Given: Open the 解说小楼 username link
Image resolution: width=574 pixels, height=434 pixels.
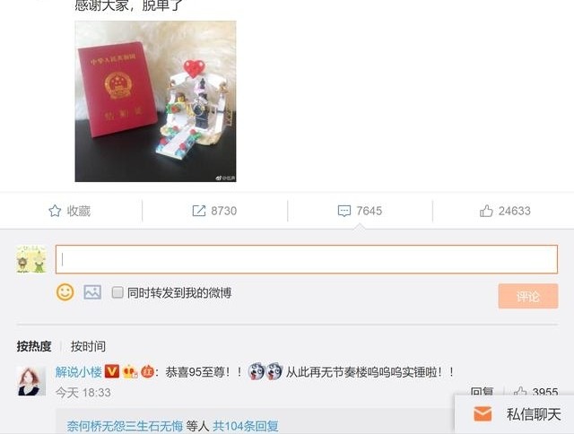Looking at the screenshot, I should point(79,372).
